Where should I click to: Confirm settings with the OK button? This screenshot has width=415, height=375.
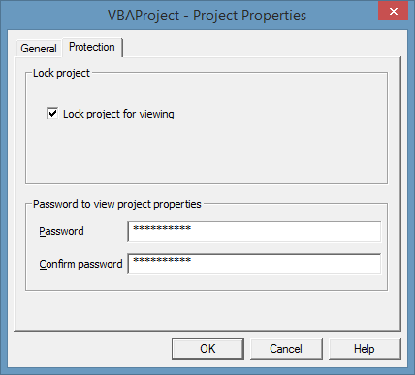(x=207, y=349)
